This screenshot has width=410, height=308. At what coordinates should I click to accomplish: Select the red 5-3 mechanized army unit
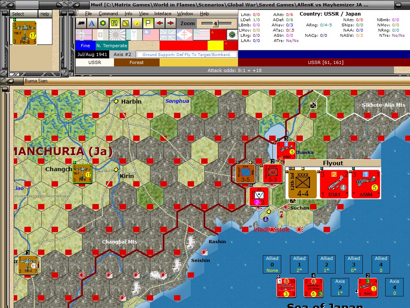click(273, 173)
